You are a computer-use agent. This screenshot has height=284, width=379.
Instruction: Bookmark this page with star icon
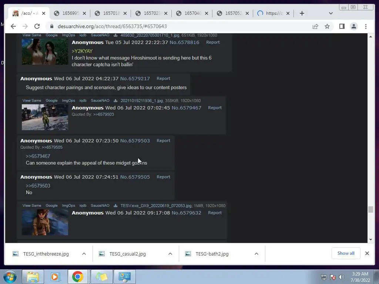[x=327, y=26]
